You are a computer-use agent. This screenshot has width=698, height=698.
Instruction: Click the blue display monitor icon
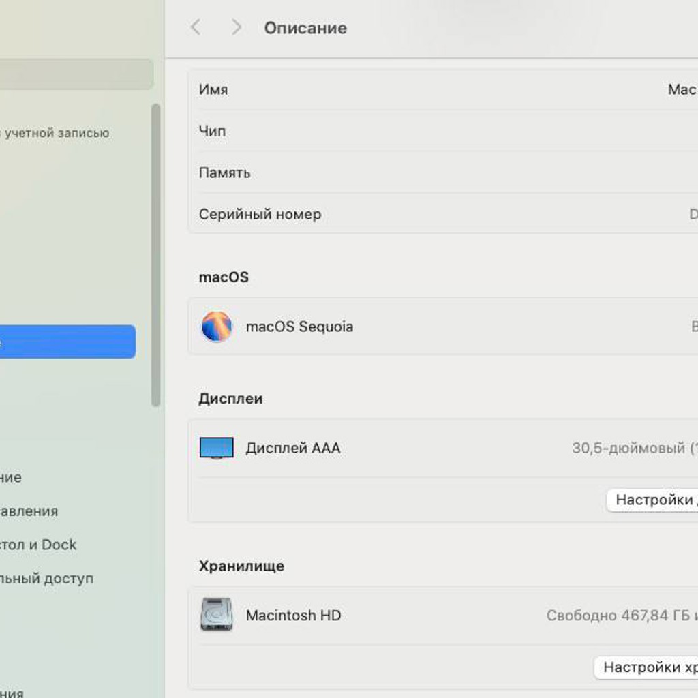(217, 448)
